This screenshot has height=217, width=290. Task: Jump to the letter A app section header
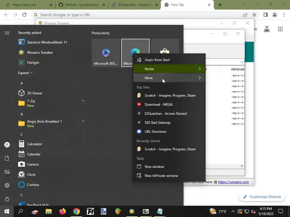point(22,114)
